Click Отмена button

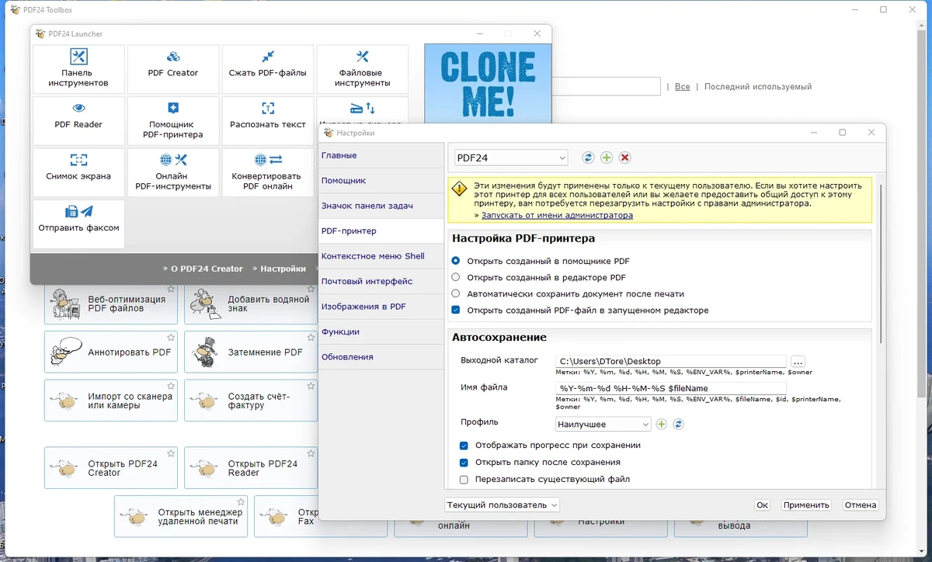(x=861, y=505)
